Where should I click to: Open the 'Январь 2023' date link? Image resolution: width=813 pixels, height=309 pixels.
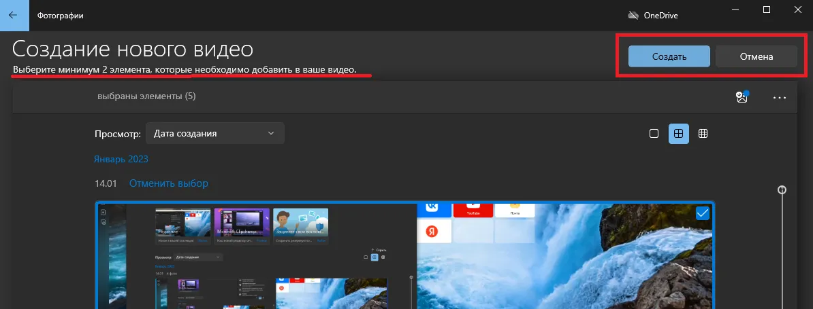coord(121,159)
